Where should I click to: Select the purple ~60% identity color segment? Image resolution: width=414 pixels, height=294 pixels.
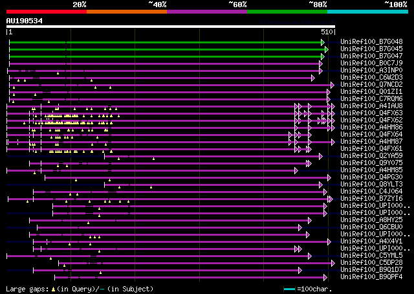(207, 12)
